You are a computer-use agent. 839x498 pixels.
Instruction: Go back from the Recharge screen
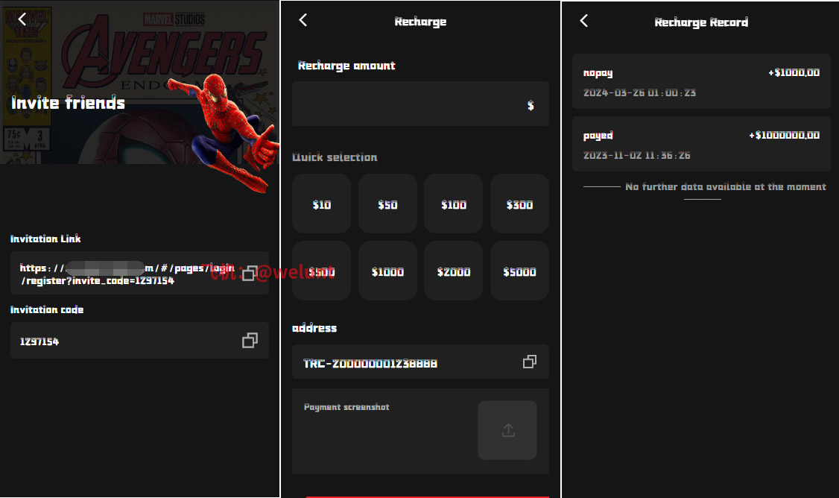303,20
